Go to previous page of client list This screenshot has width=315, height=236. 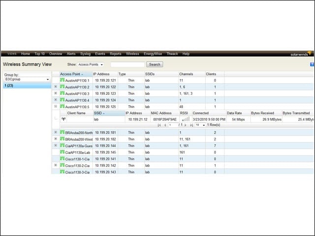click(x=165, y=125)
